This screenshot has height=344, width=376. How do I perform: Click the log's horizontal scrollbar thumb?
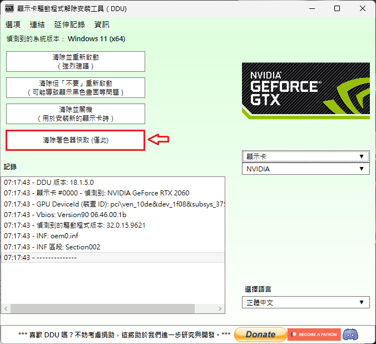coord(103,308)
